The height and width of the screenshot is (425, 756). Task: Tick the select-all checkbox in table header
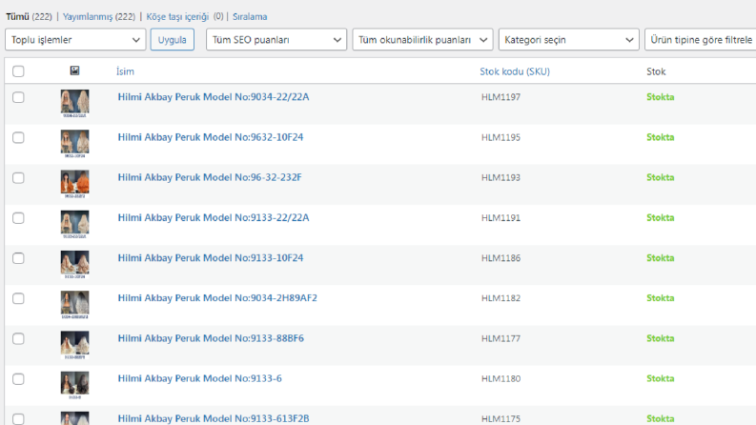(x=18, y=71)
